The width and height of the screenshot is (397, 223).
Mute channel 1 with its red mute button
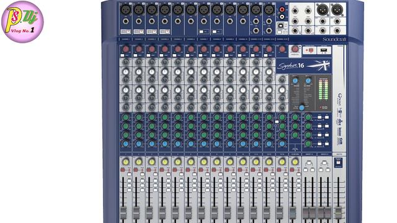point(123,170)
